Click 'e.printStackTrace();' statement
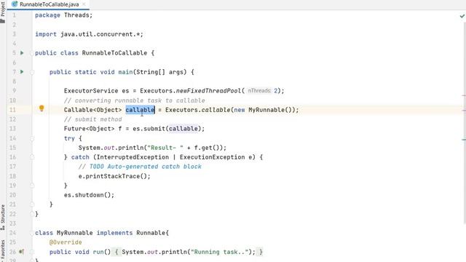Image resolution: width=466 pixels, height=262 pixels. coord(114,176)
